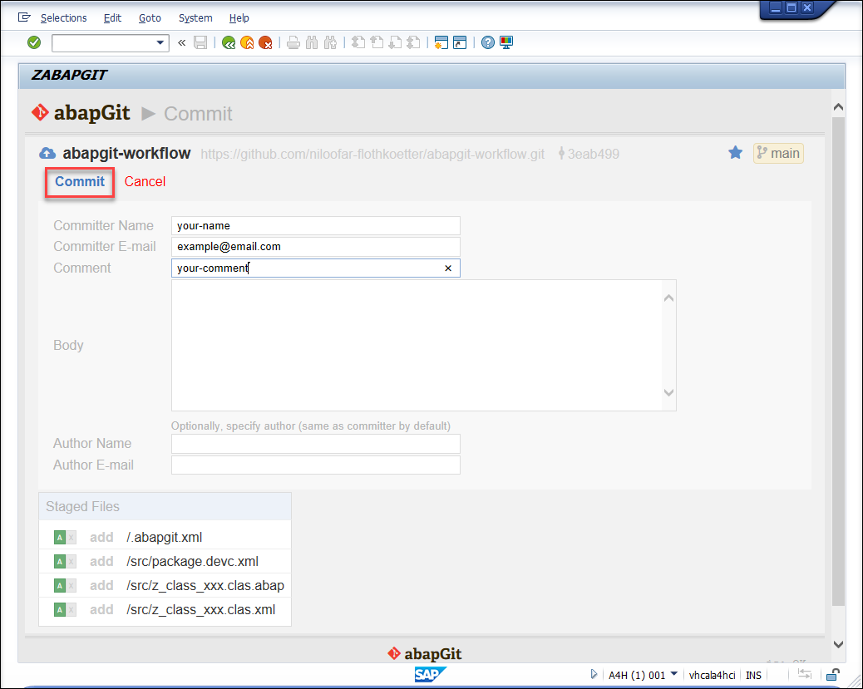Click the main branch label
863x689 pixels.
click(x=778, y=153)
